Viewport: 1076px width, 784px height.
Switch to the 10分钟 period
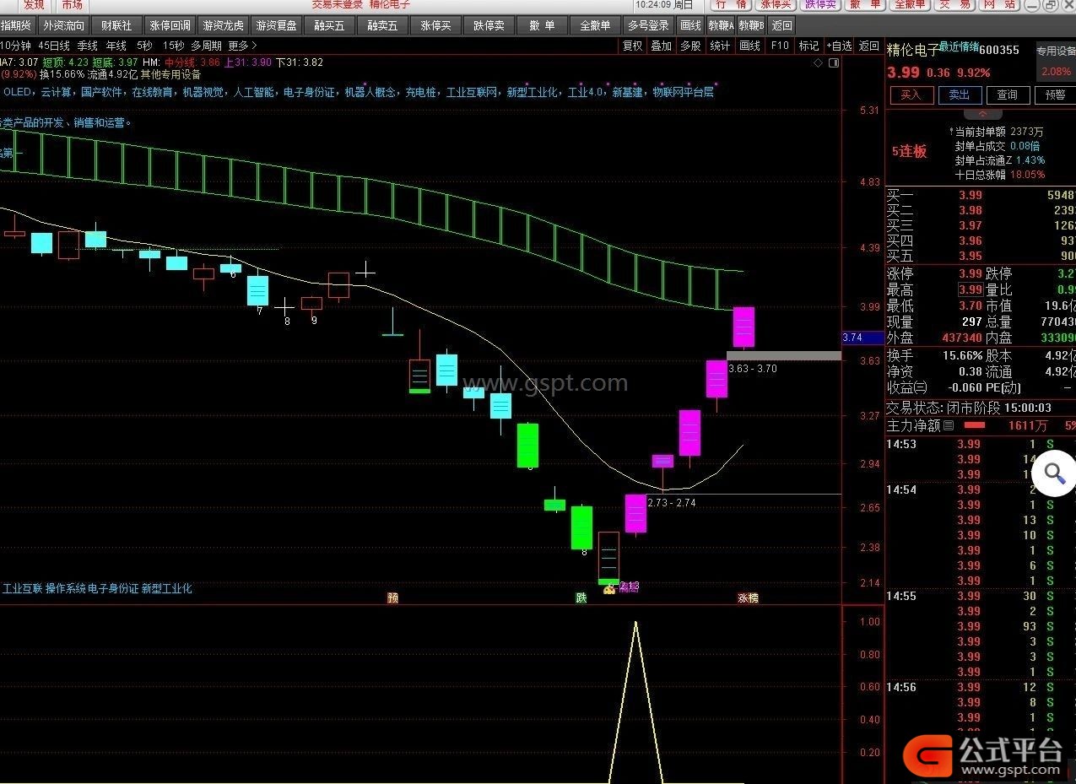[x=16, y=46]
